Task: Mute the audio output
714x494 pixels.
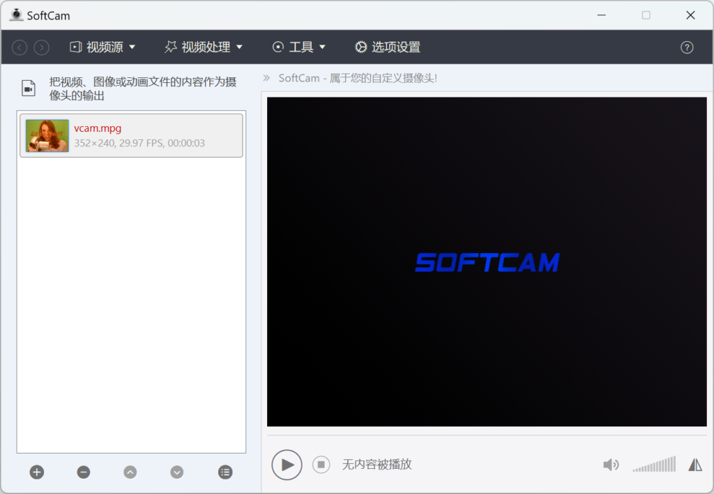Action: click(611, 464)
